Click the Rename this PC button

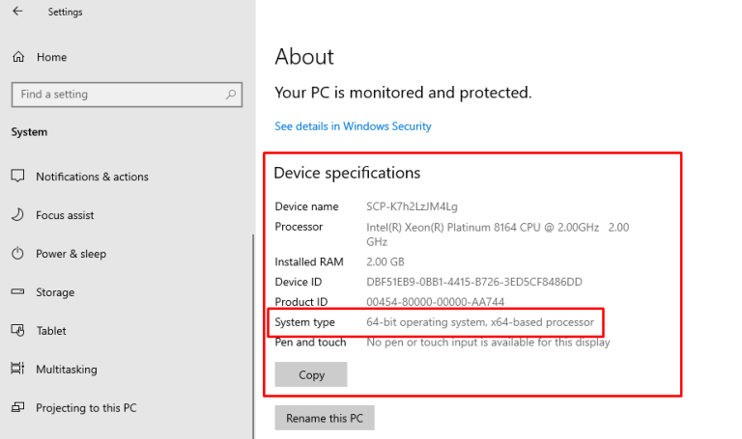pyautogui.click(x=325, y=418)
